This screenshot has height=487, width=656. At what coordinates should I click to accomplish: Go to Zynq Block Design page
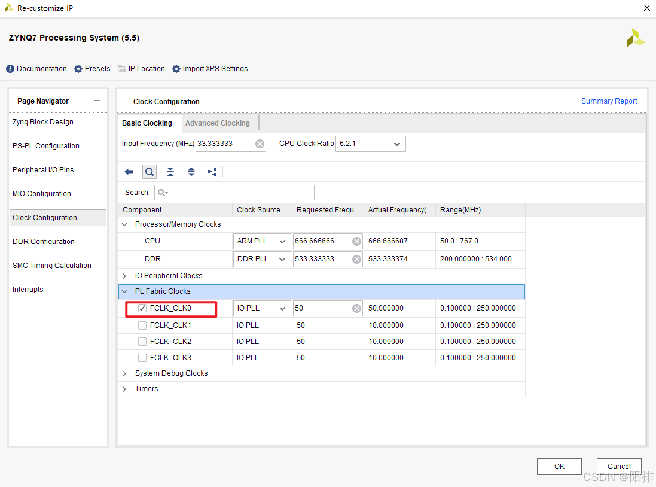click(42, 122)
